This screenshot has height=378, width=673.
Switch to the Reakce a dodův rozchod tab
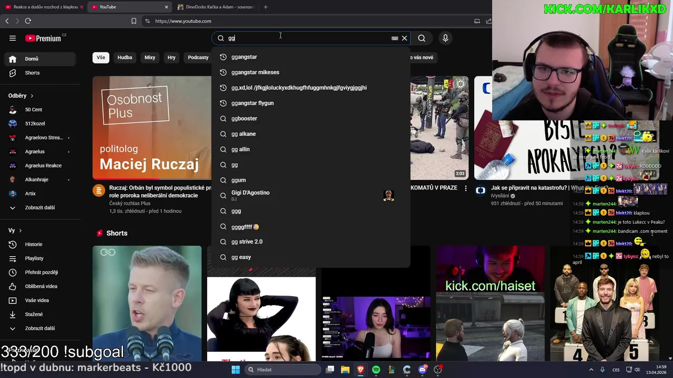(x=43, y=7)
